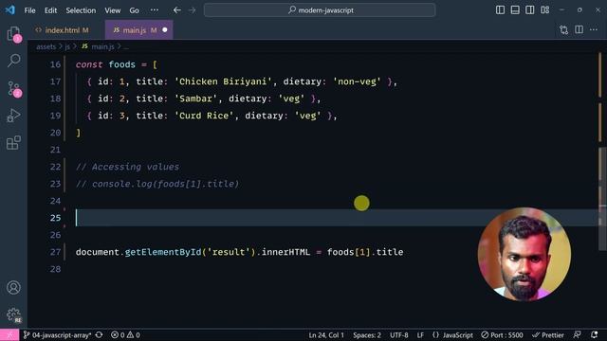
Task: Open Customize Layout icon
Action: 545,10
